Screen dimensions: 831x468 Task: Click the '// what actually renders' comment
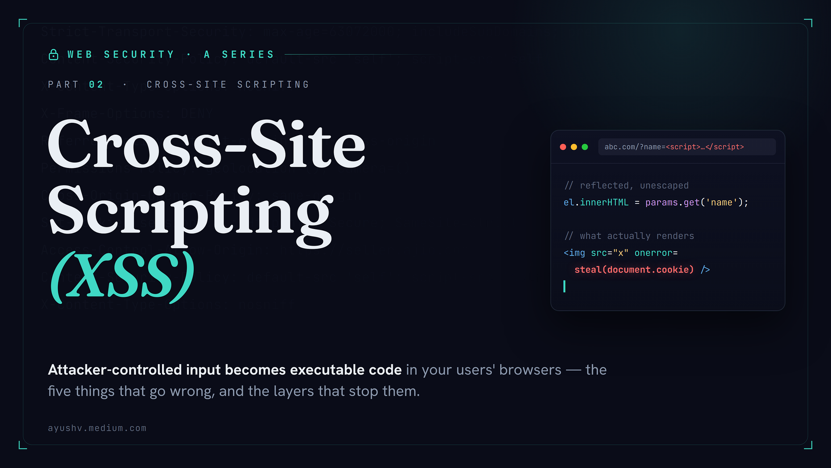629,236
